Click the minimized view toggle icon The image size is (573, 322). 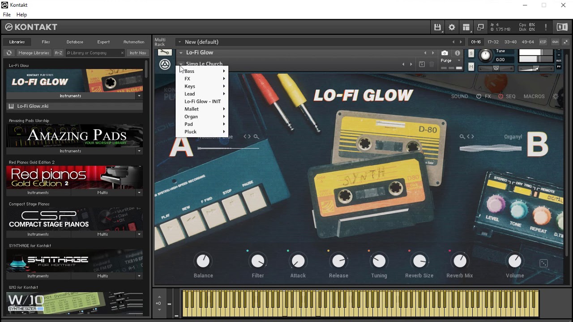coord(480,27)
